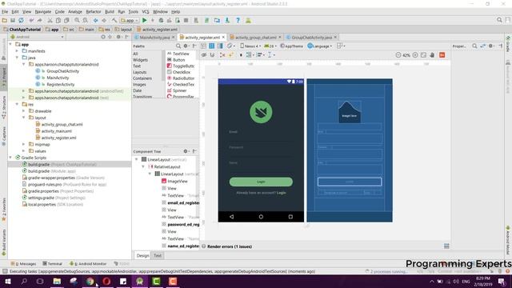This screenshot has height=288, width=512.
Task: Select ImageView in Component Tree
Action: click(x=178, y=181)
